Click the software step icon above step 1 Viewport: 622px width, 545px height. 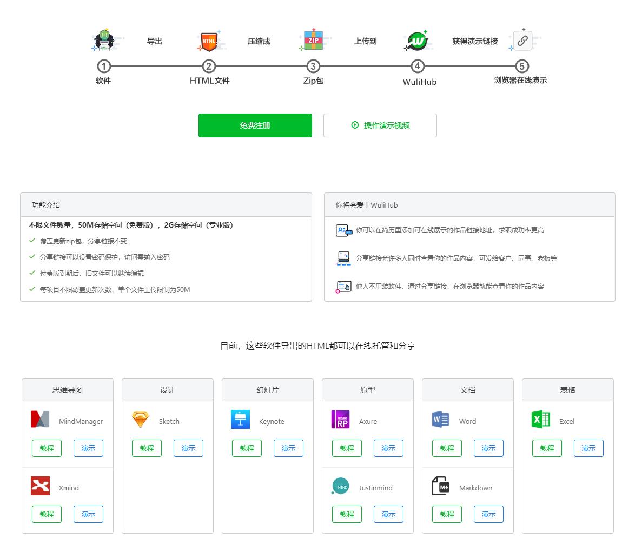(104, 41)
